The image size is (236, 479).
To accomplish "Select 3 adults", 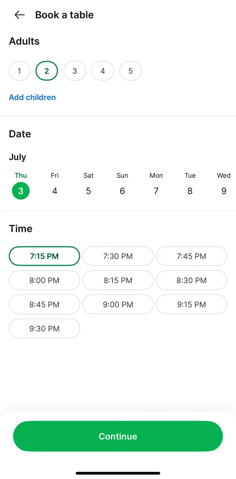I will pyautogui.click(x=75, y=71).
